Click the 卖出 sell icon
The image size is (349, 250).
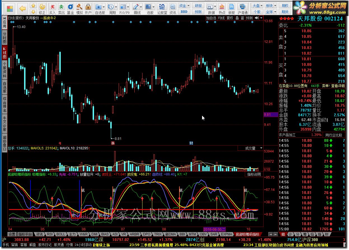coord(61,8)
